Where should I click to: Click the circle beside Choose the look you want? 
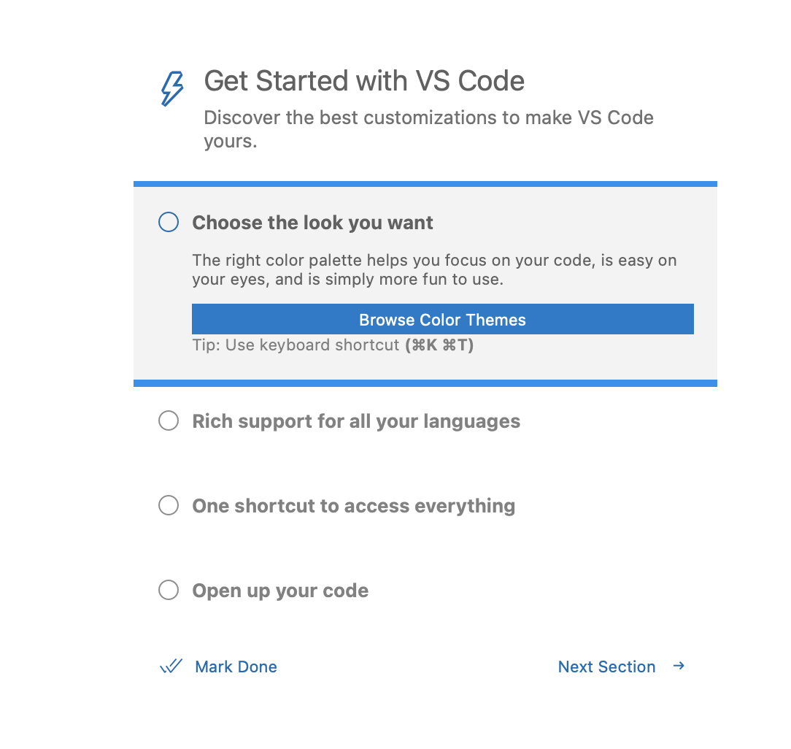[x=168, y=222]
